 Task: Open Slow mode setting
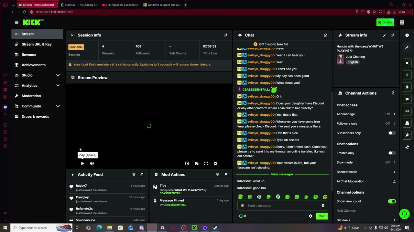pos(366,162)
